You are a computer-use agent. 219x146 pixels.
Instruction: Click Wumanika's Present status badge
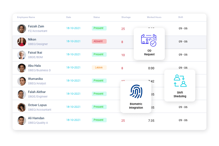click(99, 81)
